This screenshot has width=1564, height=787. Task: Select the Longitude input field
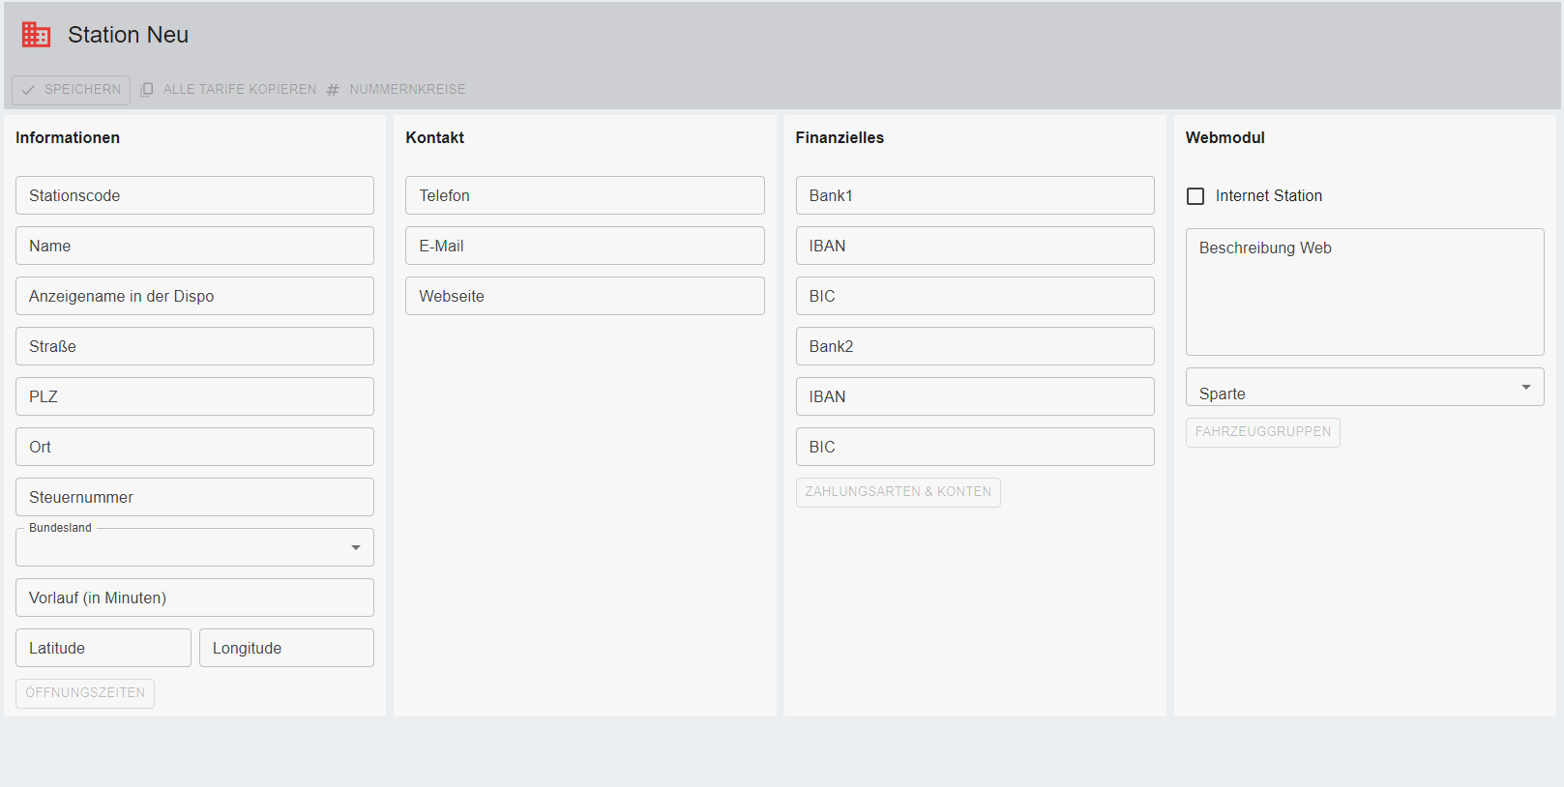pos(286,648)
